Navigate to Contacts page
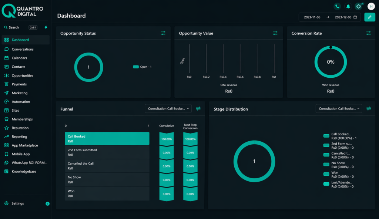This screenshot has height=219, width=379. (26, 67)
